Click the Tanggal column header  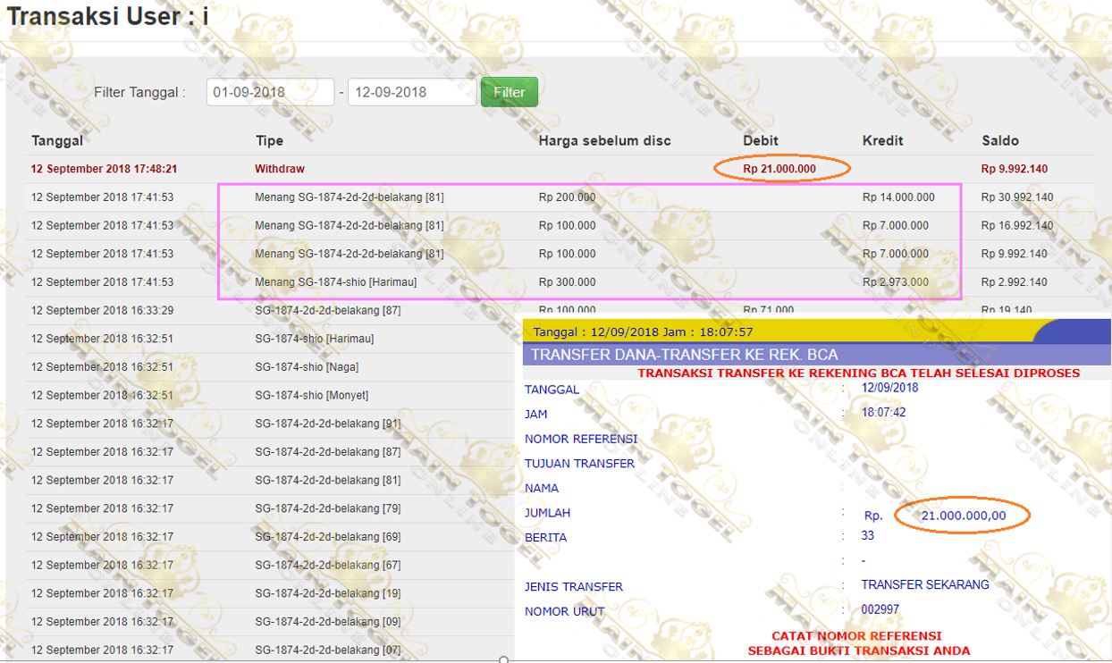[x=57, y=140]
